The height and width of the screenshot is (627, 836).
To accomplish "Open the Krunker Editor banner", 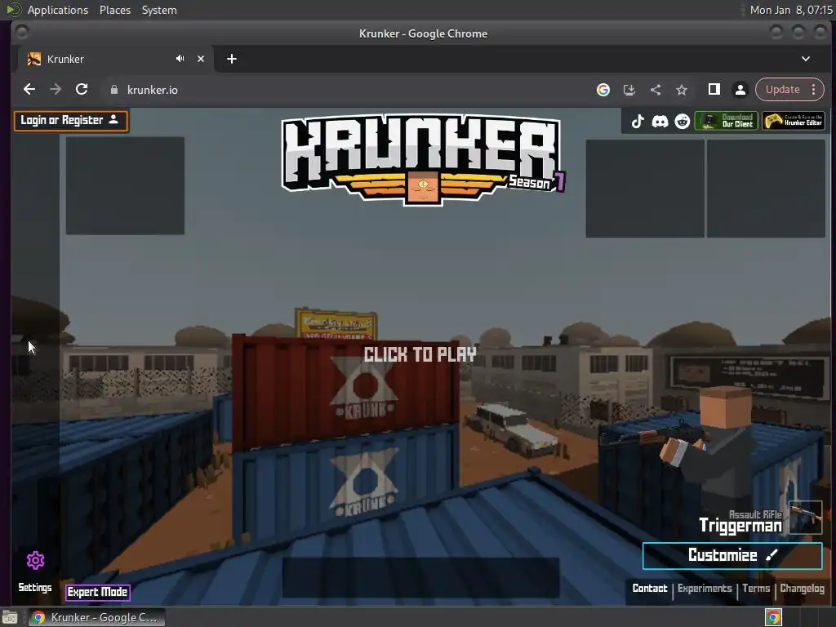I will pos(794,121).
